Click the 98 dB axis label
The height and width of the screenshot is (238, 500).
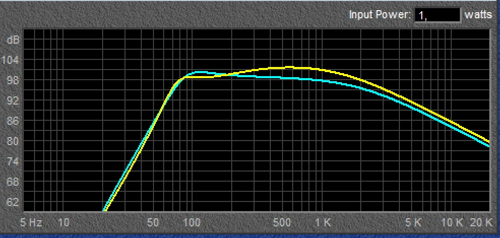[x=12, y=80]
